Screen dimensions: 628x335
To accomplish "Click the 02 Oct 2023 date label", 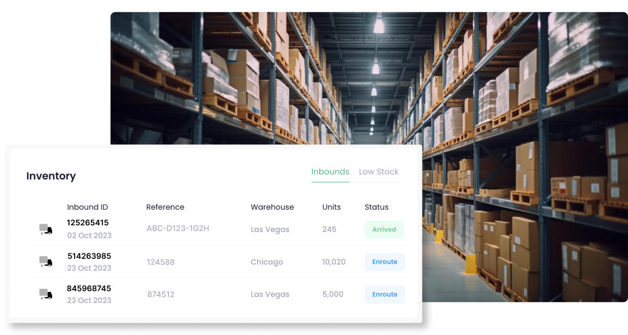I will click(89, 236).
